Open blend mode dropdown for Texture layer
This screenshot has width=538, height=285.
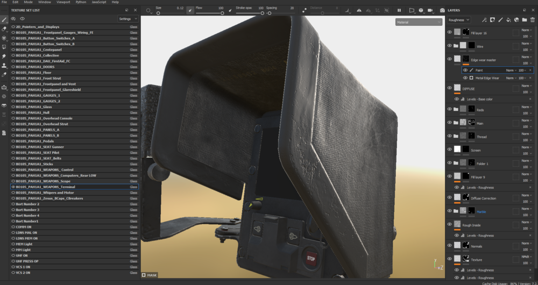coord(526,256)
